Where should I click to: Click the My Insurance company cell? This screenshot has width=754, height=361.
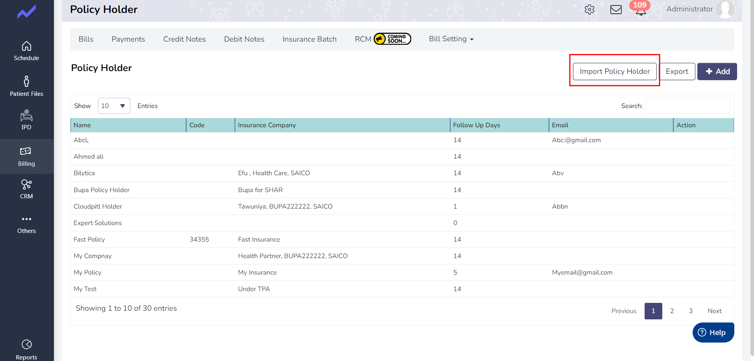coord(257,273)
